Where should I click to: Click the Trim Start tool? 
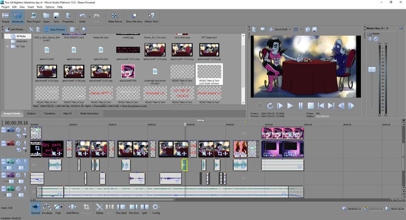[x=121, y=209]
